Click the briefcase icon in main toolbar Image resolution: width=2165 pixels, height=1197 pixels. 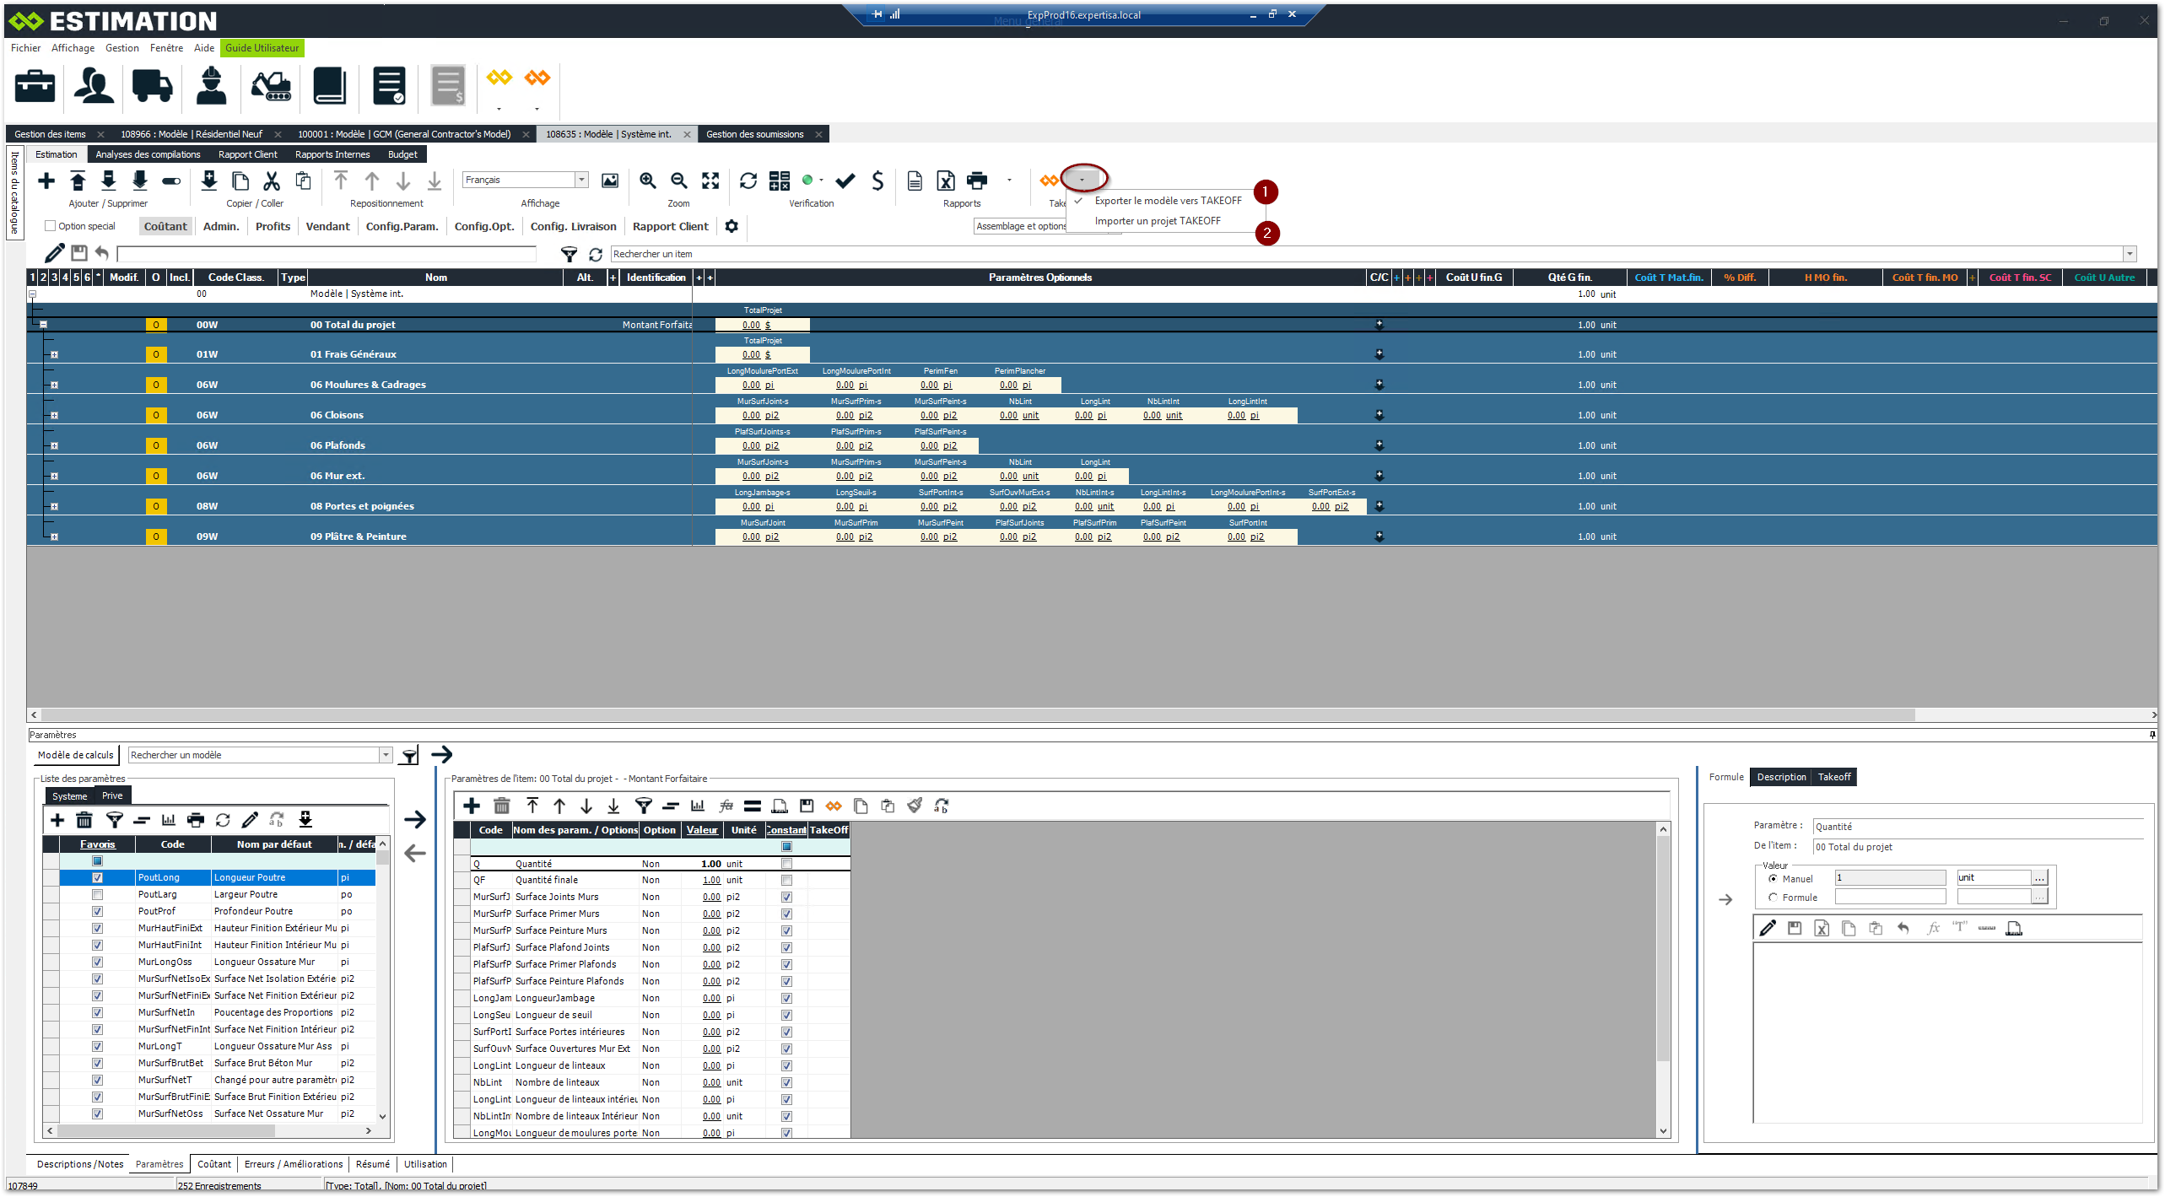[35, 86]
